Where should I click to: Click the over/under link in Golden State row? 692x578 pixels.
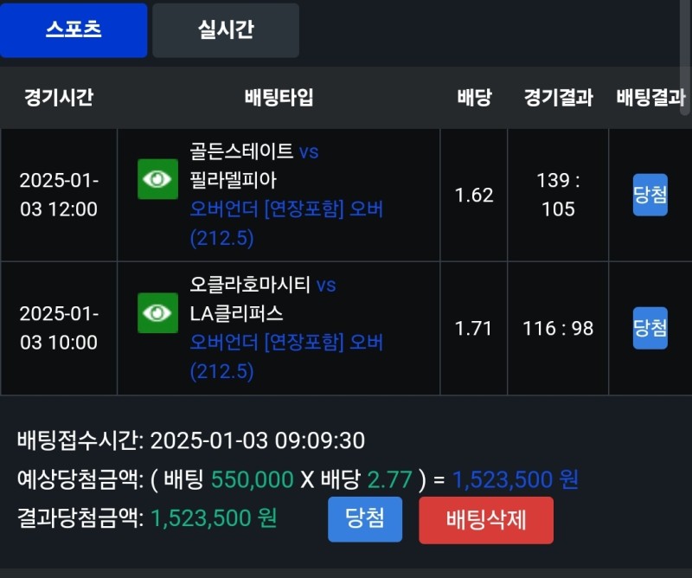coord(285,223)
